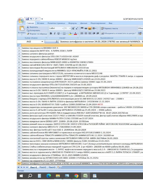Open Google Chrome from the taskbar
This screenshot has width=143, height=186.
(76, 176)
